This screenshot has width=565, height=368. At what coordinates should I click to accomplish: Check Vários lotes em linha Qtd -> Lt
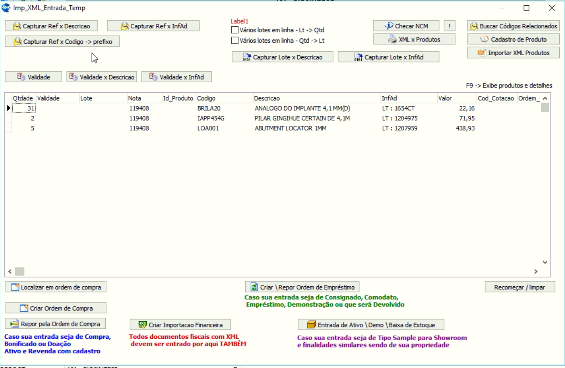(x=235, y=41)
